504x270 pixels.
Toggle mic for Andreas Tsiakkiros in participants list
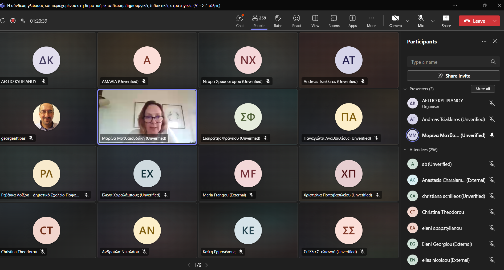492,119
